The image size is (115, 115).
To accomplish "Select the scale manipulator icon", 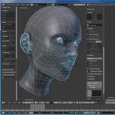I will (52, 103).
